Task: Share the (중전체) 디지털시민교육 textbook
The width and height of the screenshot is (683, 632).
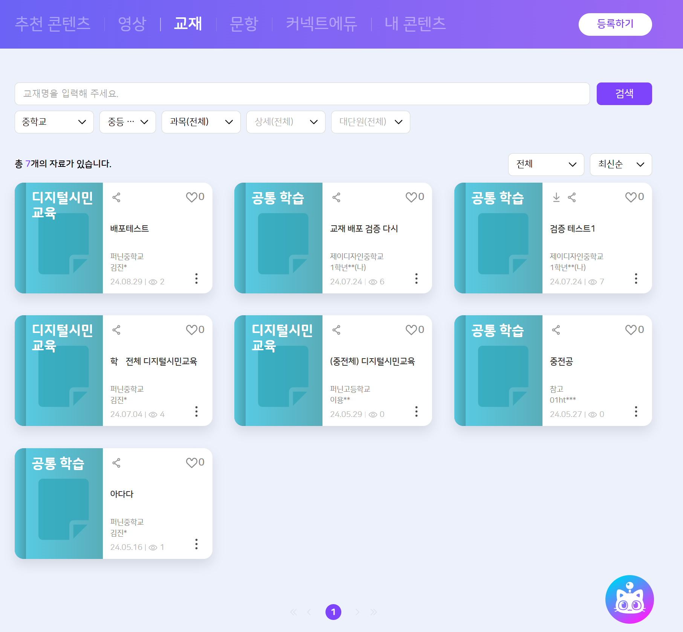Action: (336, 330)
